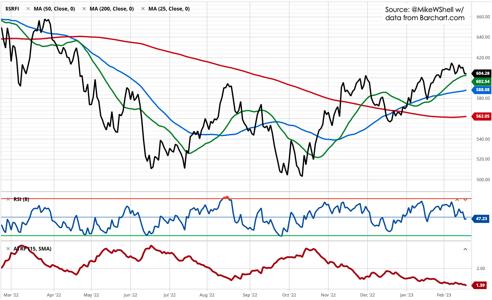Select the ATRP (15, SMA) label

point(32,249)
